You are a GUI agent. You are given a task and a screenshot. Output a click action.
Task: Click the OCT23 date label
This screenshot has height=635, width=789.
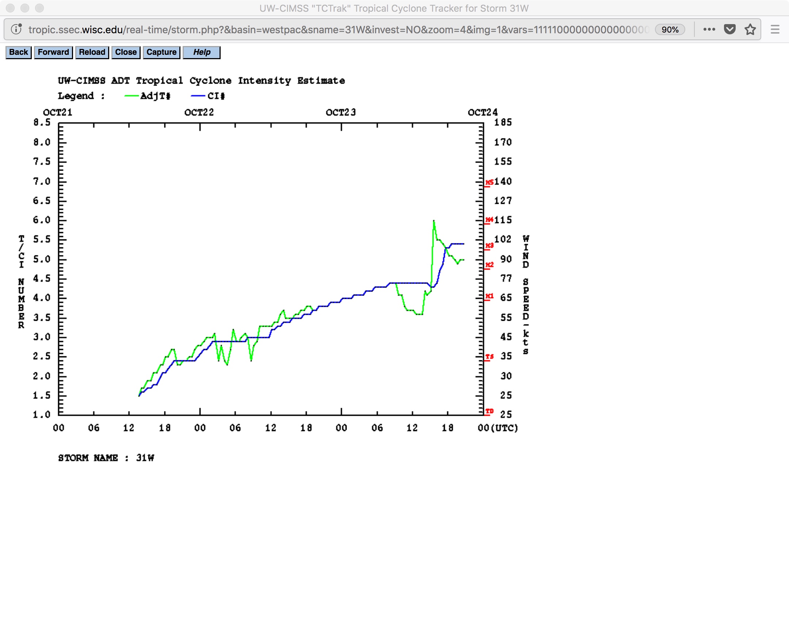[341, 113]
